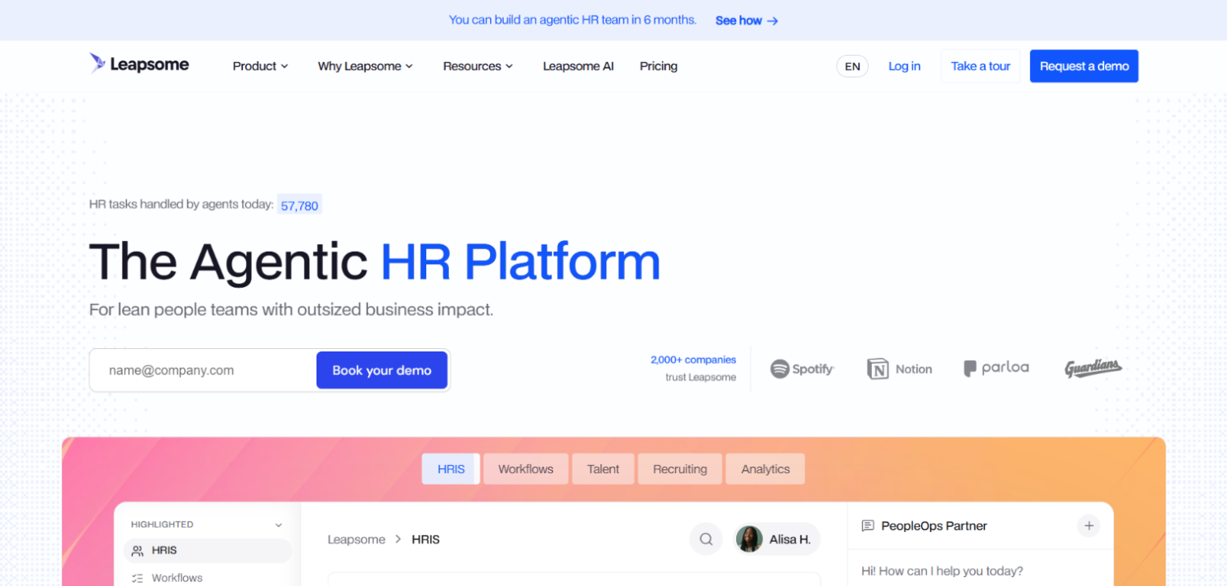Click the 2,000+ companies text

click(x=694, y=360)
